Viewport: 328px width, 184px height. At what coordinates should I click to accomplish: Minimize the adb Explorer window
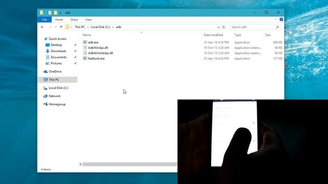pos(255,12)
